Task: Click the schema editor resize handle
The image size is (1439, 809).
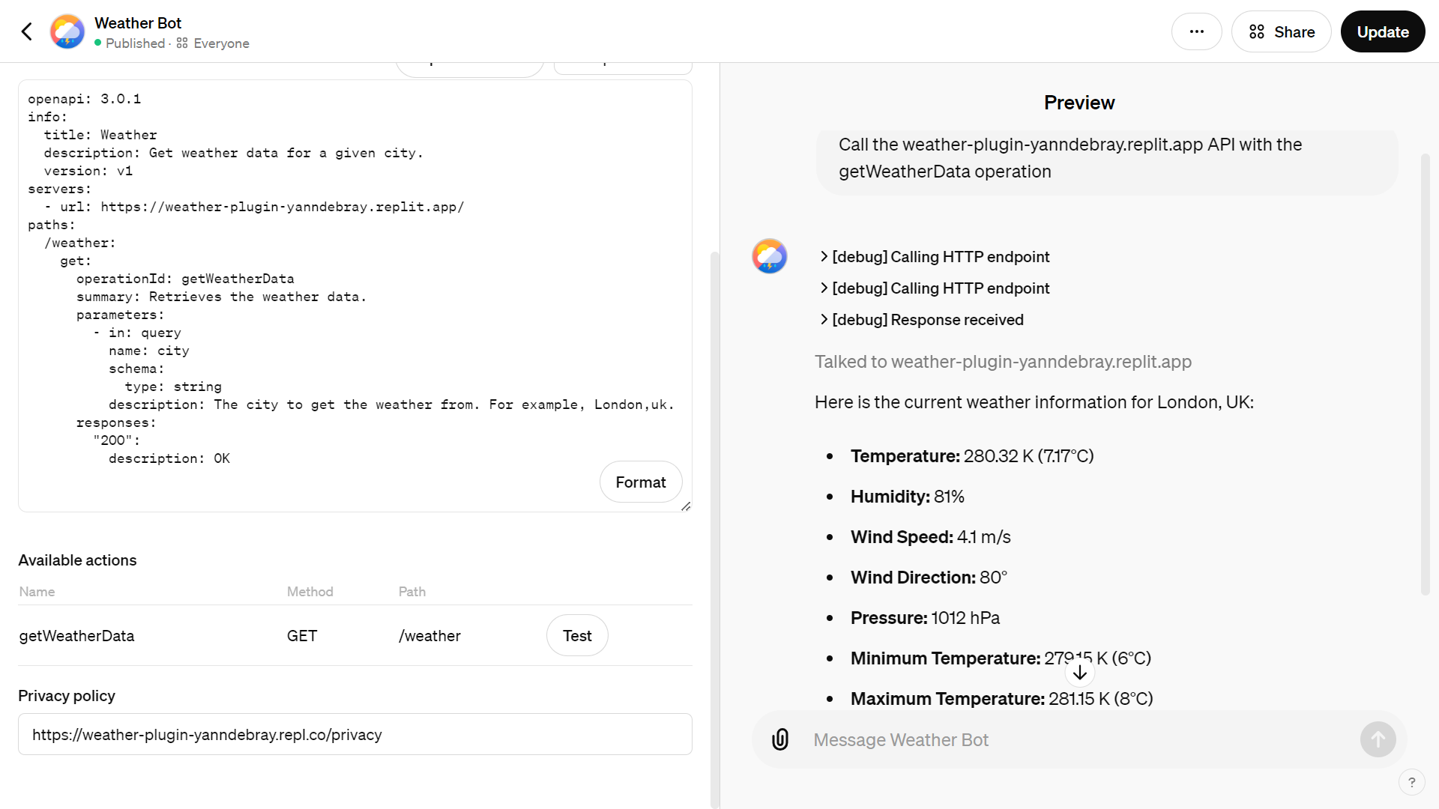Action: pyautogui.click(x=686, y=506)
